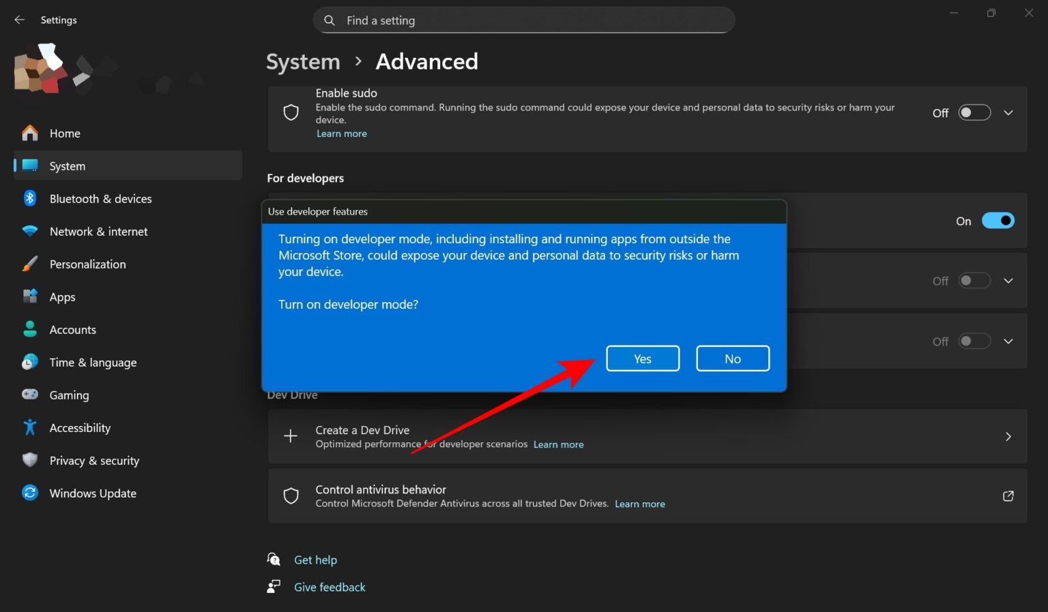This screenshot has width=1048, height=612.
Task: Turn off the developer mode On switch
Action: 998,221
